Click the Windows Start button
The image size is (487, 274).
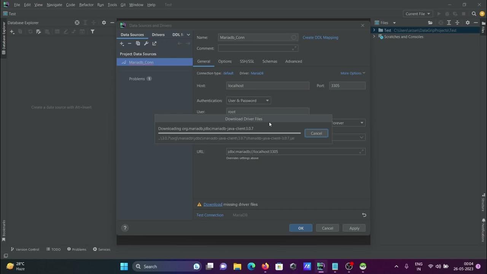tap(124, 266)
